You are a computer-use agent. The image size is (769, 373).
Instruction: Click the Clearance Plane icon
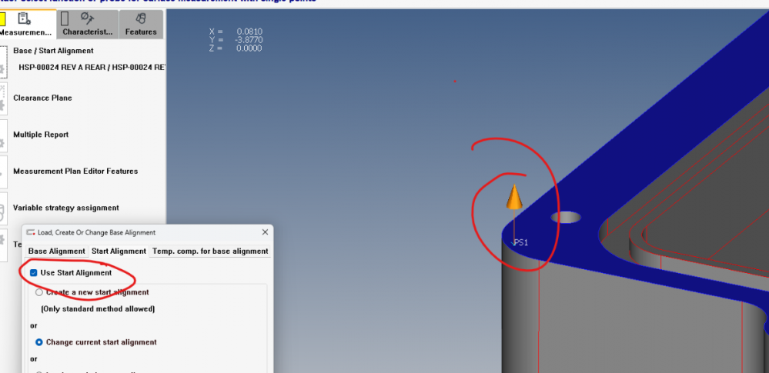point(3,98)
